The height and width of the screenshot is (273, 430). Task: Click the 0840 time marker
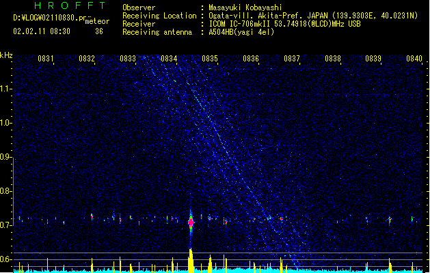pos(414,59)
